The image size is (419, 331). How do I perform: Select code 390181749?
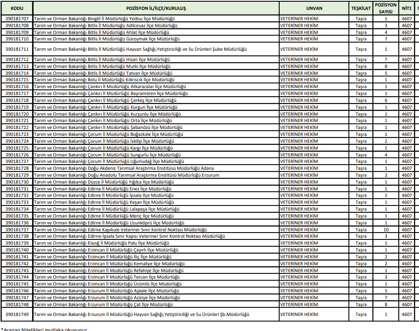click(x=17, y=315)
